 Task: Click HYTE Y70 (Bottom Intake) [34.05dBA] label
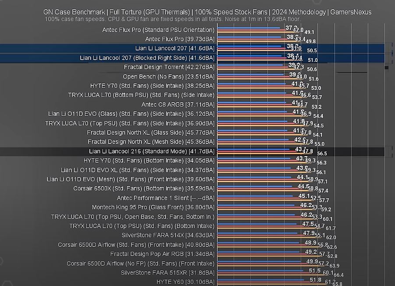(x=149, y=161)
